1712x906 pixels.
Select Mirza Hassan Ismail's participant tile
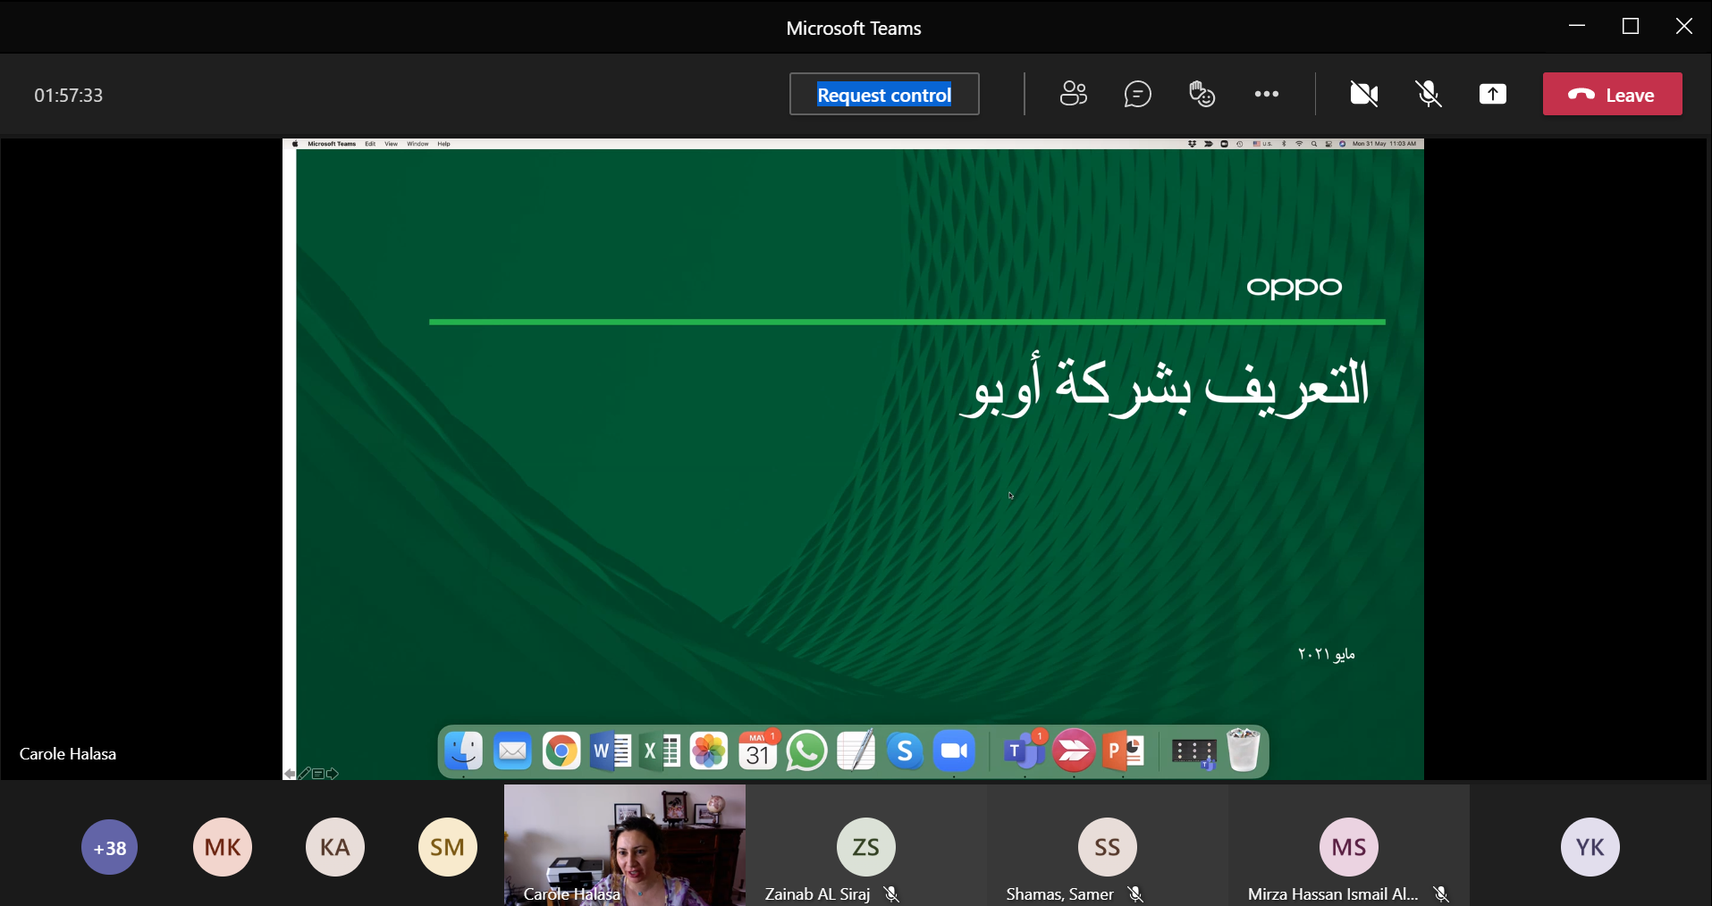[x=1349, y=845]
